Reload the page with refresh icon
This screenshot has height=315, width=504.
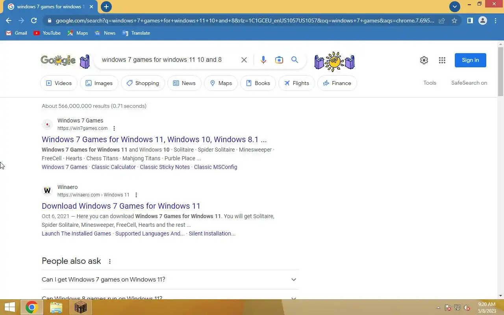34,20
